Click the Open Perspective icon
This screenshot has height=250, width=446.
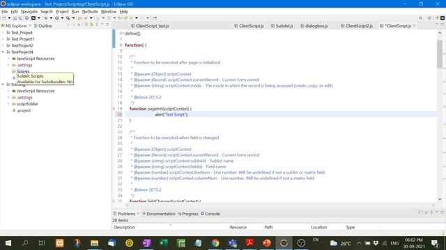click(430, 18)
